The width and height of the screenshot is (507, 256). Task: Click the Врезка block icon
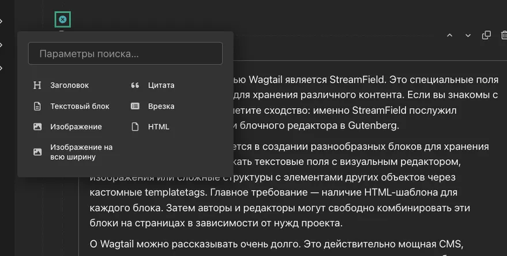[135, 106]
